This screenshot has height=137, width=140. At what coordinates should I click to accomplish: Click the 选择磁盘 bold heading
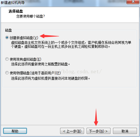click(16, 11)
